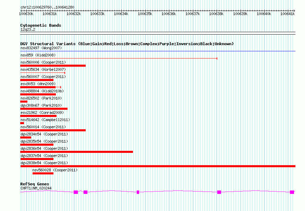Click the 12q23.2 cytogenetic band
Screen dimensions: 305x211
click(x=28, y=30)
